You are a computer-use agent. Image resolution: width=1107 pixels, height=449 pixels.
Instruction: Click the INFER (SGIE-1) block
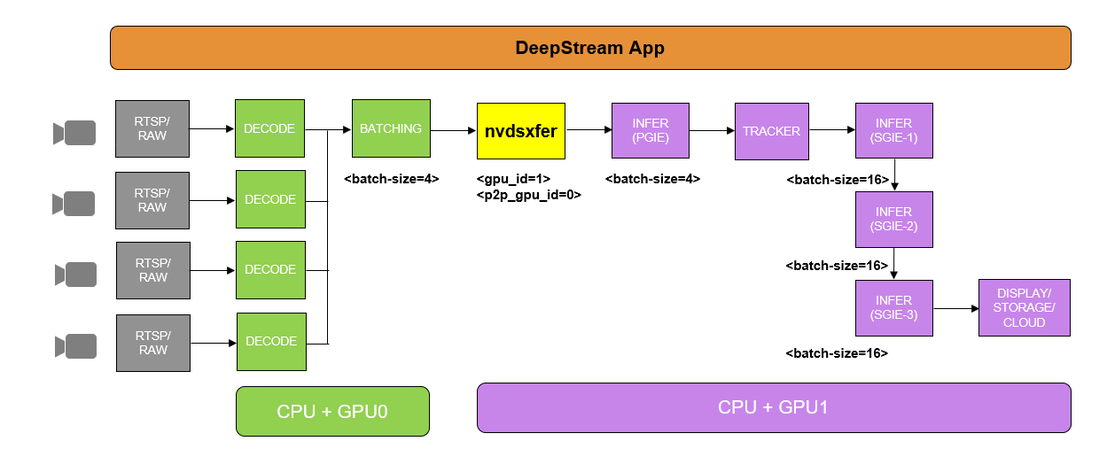[893, 130]
